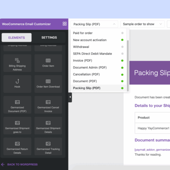
Task: Click the back arrow icon beside Back to WordPress
Action: 3,164
